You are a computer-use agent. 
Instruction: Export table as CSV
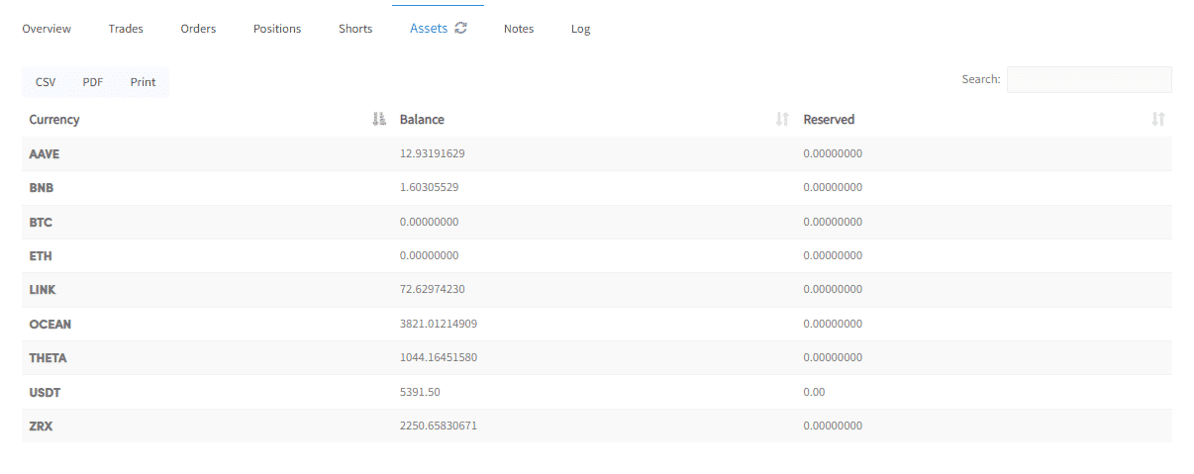coord(46,82)
